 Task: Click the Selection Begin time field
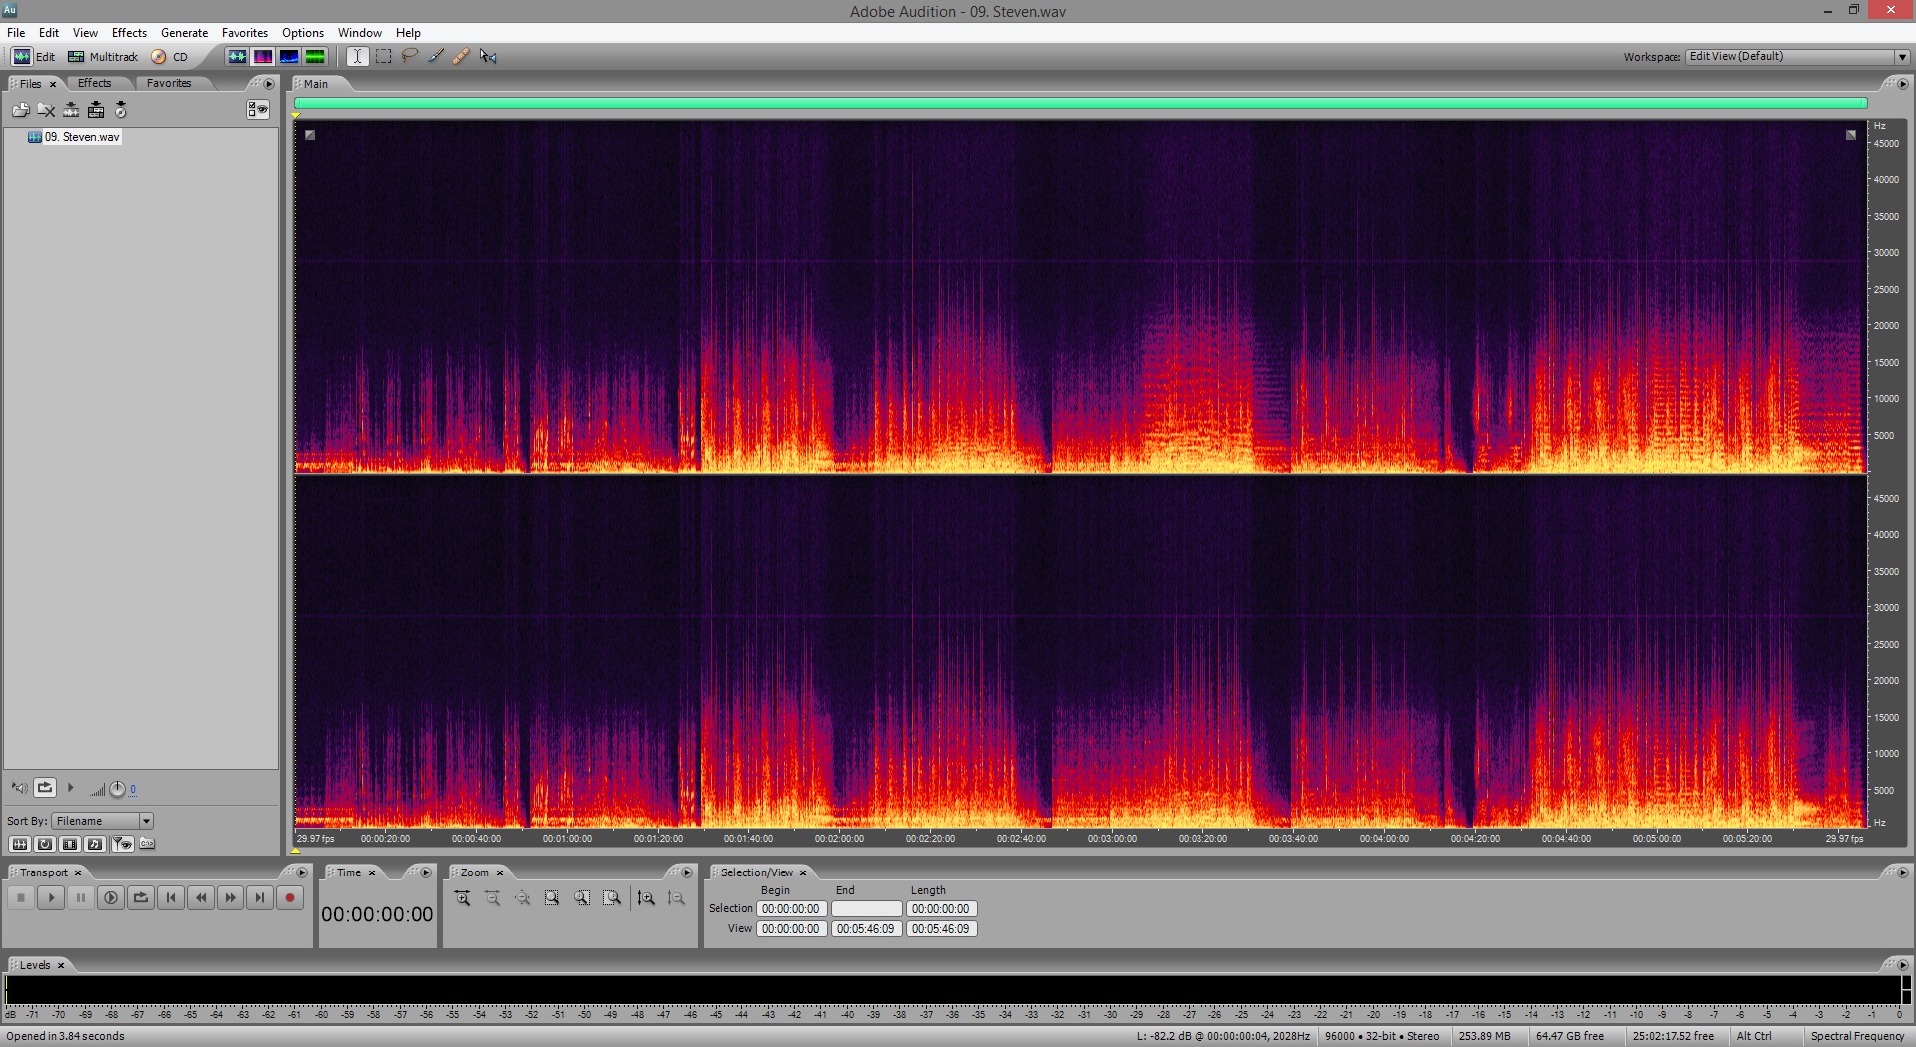tap(792, 909)
